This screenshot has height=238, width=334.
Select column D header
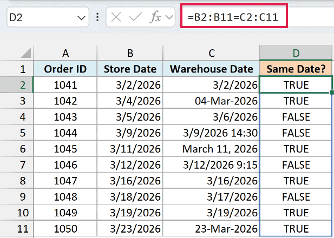[x=296, y=53]
